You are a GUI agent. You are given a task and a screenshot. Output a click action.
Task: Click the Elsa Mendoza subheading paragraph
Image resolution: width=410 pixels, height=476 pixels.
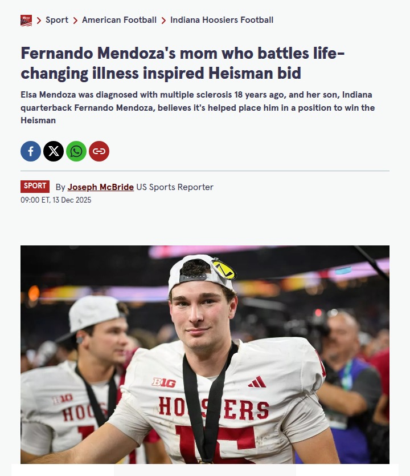point(197,107)
